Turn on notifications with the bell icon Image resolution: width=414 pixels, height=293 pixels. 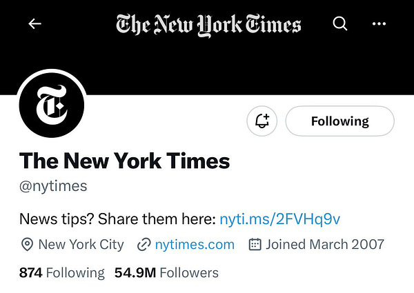coord(262,121)
